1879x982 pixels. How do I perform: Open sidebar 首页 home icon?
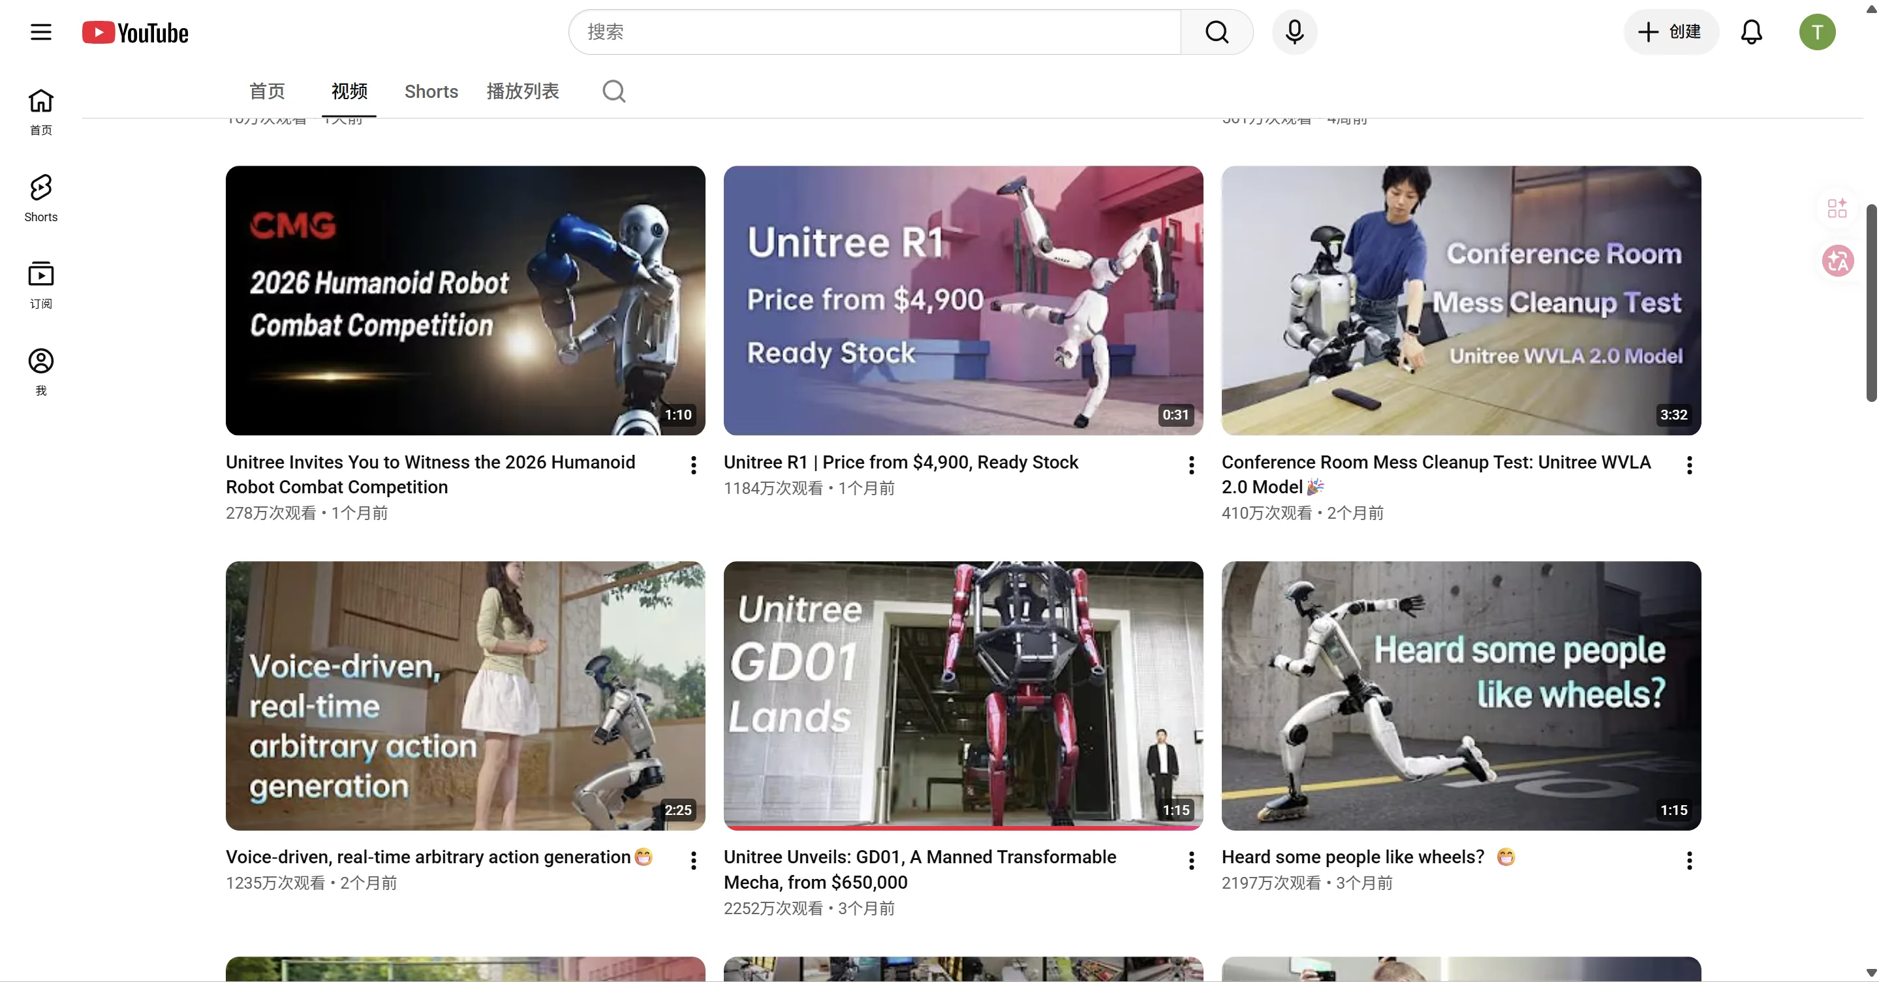pos(41,112)
